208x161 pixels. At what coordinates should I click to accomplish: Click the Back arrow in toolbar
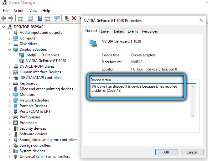[4, 18]
